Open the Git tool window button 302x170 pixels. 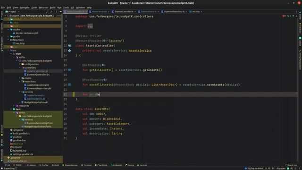[x=8, y=165]
